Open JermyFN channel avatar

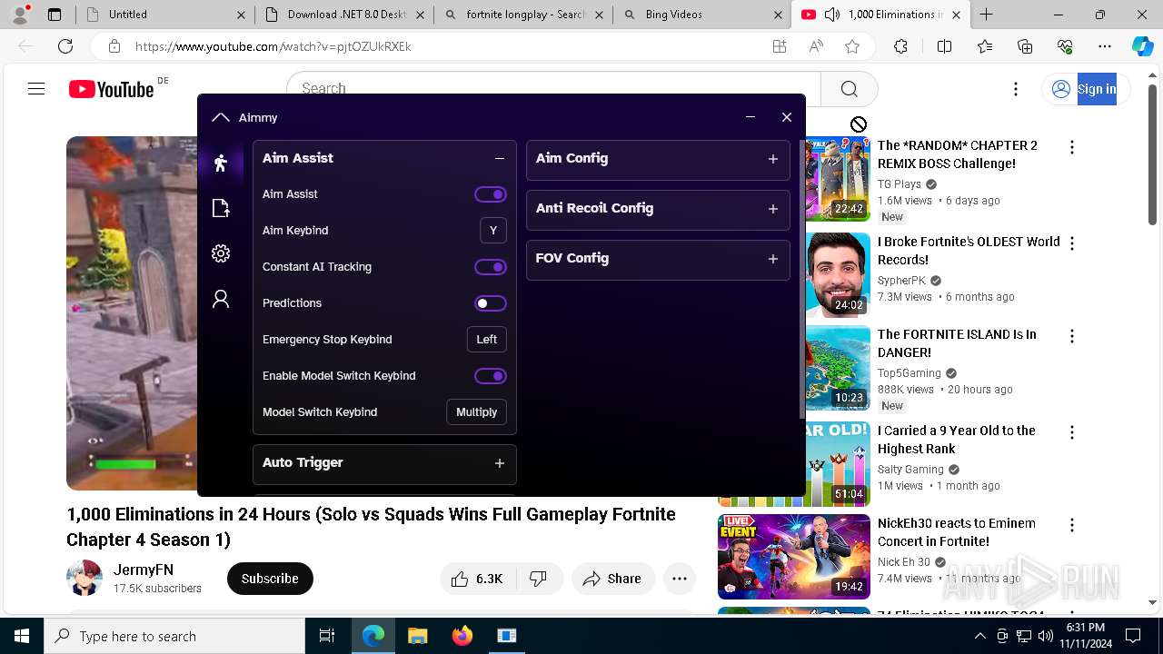[84, 578]
